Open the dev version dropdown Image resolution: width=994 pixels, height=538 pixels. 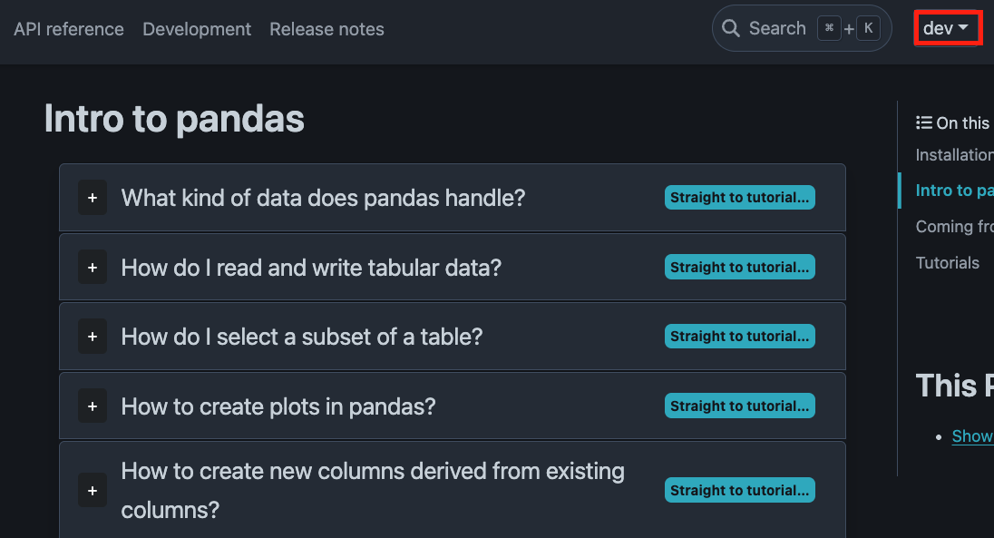coord(946,28)
